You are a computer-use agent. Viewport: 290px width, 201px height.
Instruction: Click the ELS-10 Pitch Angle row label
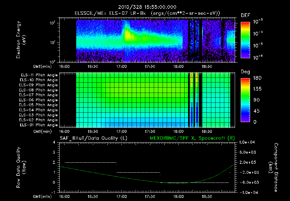39,80
